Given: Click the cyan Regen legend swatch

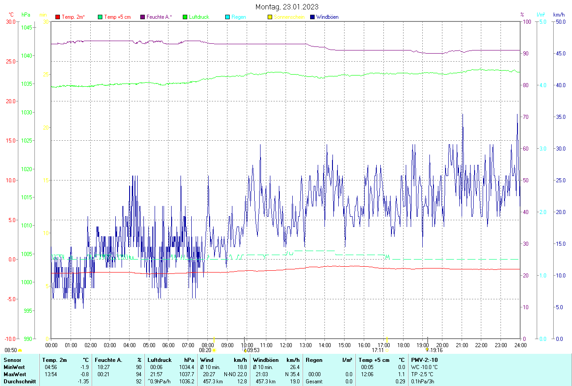Looking at the screenshot, I should [227, 17].
